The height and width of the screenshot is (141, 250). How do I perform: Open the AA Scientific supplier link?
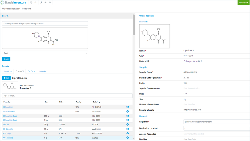[x=8, y=129]
